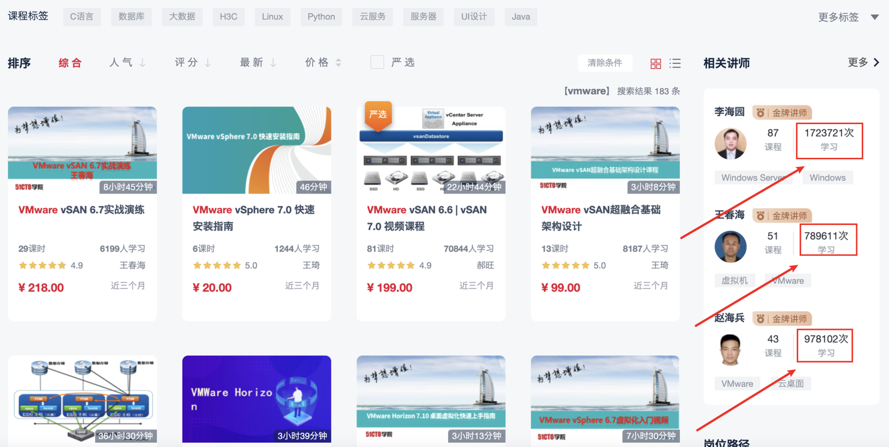The height and width of the screenshot is (447, 889).
Task: Open the 36小时30分钟 network diagram course thumbnail
Action: 82,399
